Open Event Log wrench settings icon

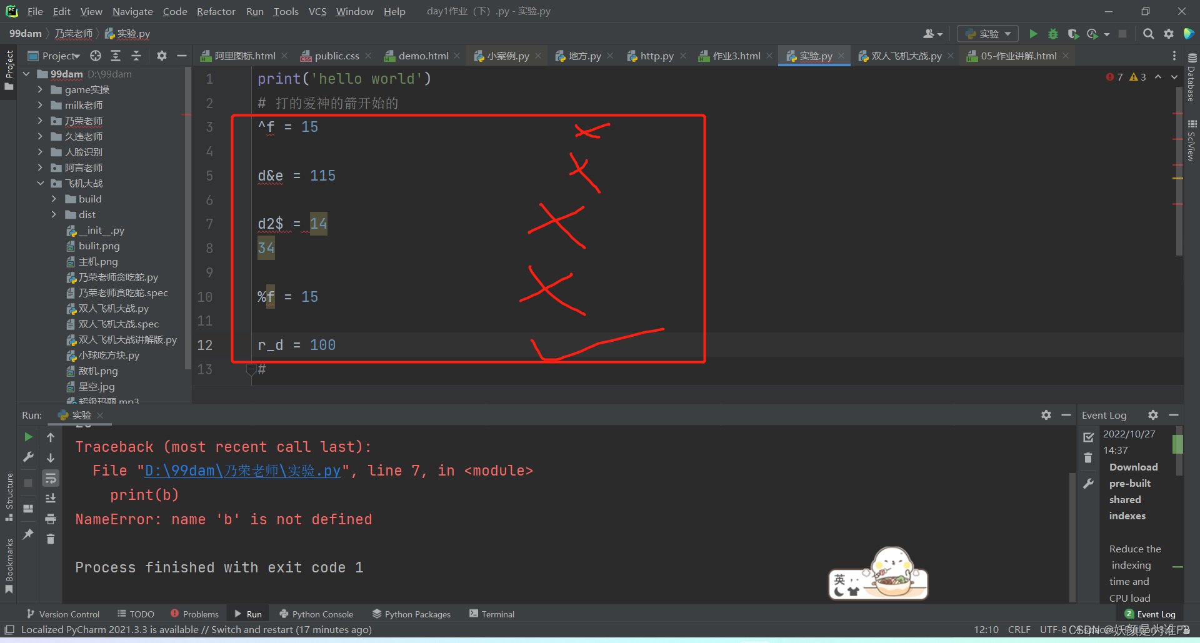1088,483
